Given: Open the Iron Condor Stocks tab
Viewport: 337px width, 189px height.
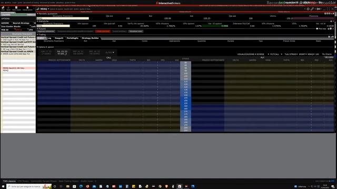Looking at the screenshot, I should point(11,27).
